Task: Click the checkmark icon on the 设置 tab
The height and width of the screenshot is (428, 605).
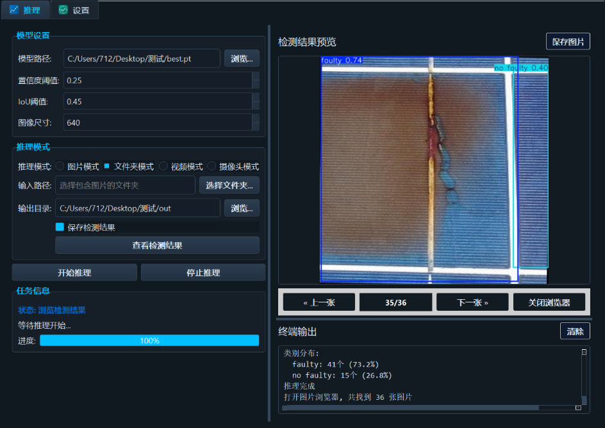Action: click(62, 10)
